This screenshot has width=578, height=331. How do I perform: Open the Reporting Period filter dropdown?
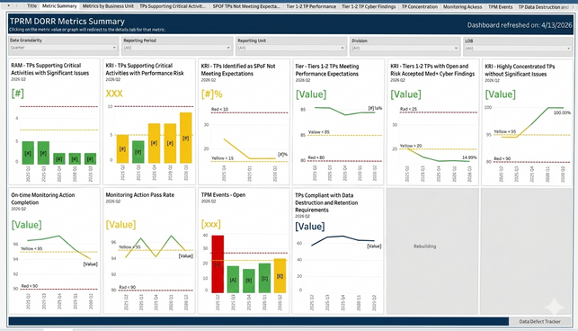click(x=177, y=48)
